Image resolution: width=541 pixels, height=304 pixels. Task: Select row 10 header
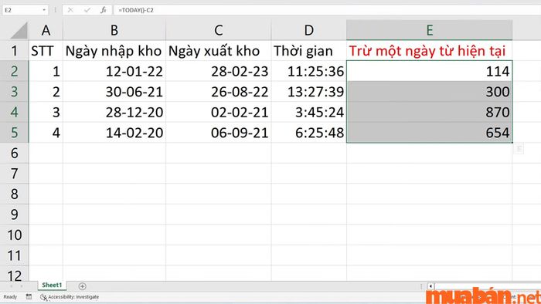click(14, 235)
